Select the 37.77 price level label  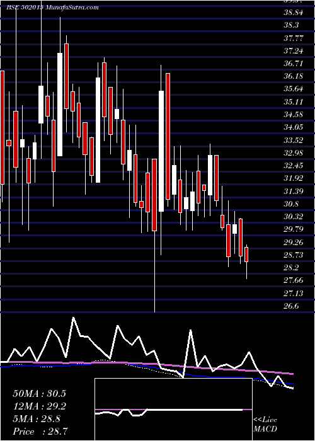click(x=294, y=38)
